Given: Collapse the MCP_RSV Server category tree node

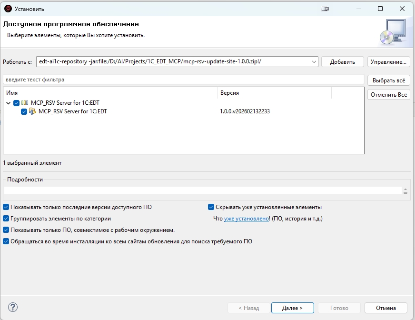Looking at the screenshot, I should point(9,103).
